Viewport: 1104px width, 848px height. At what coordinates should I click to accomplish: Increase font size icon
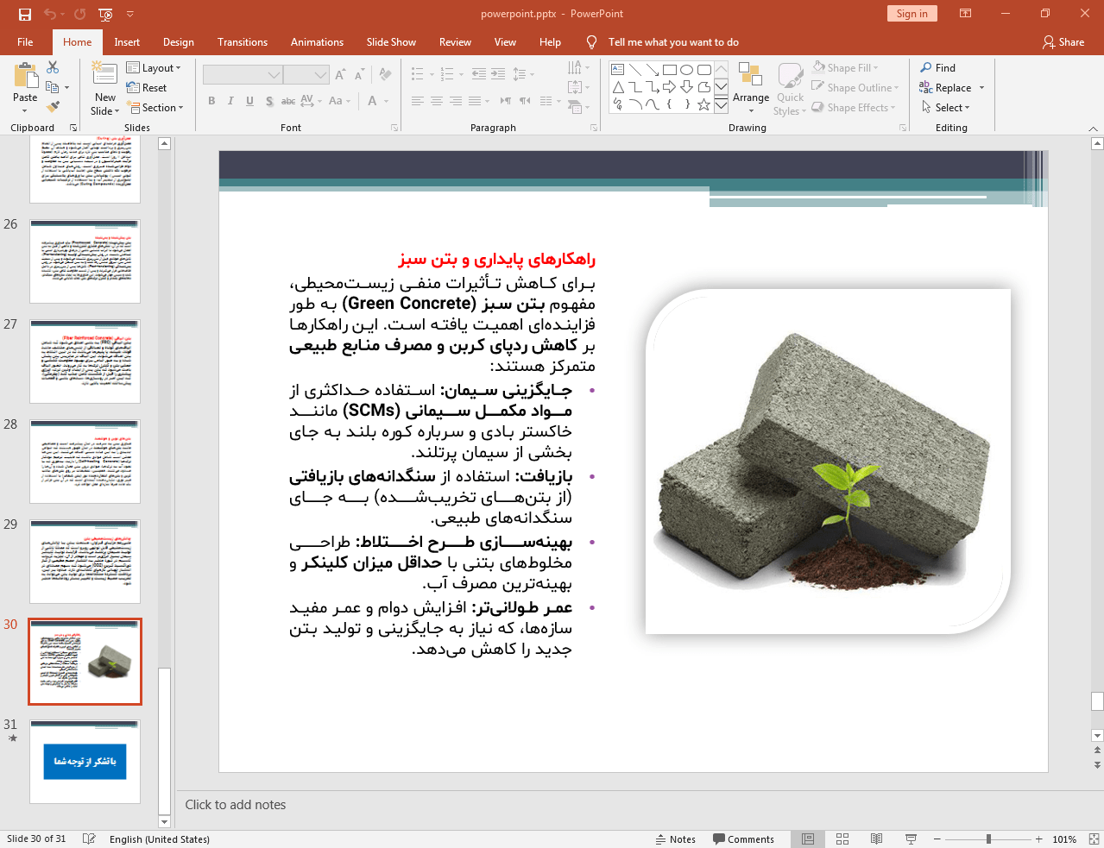point(340,75)
